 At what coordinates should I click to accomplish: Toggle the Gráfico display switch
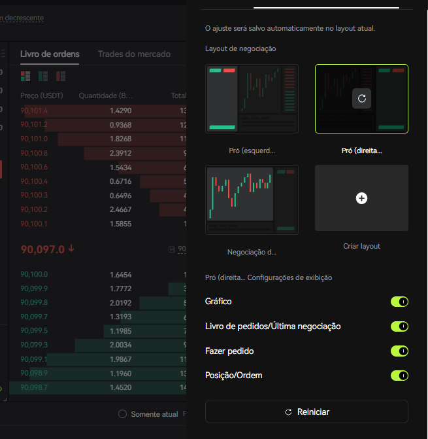click(399, 302)
